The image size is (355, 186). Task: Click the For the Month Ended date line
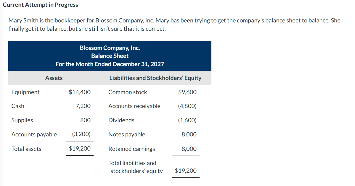pos(110,64)
